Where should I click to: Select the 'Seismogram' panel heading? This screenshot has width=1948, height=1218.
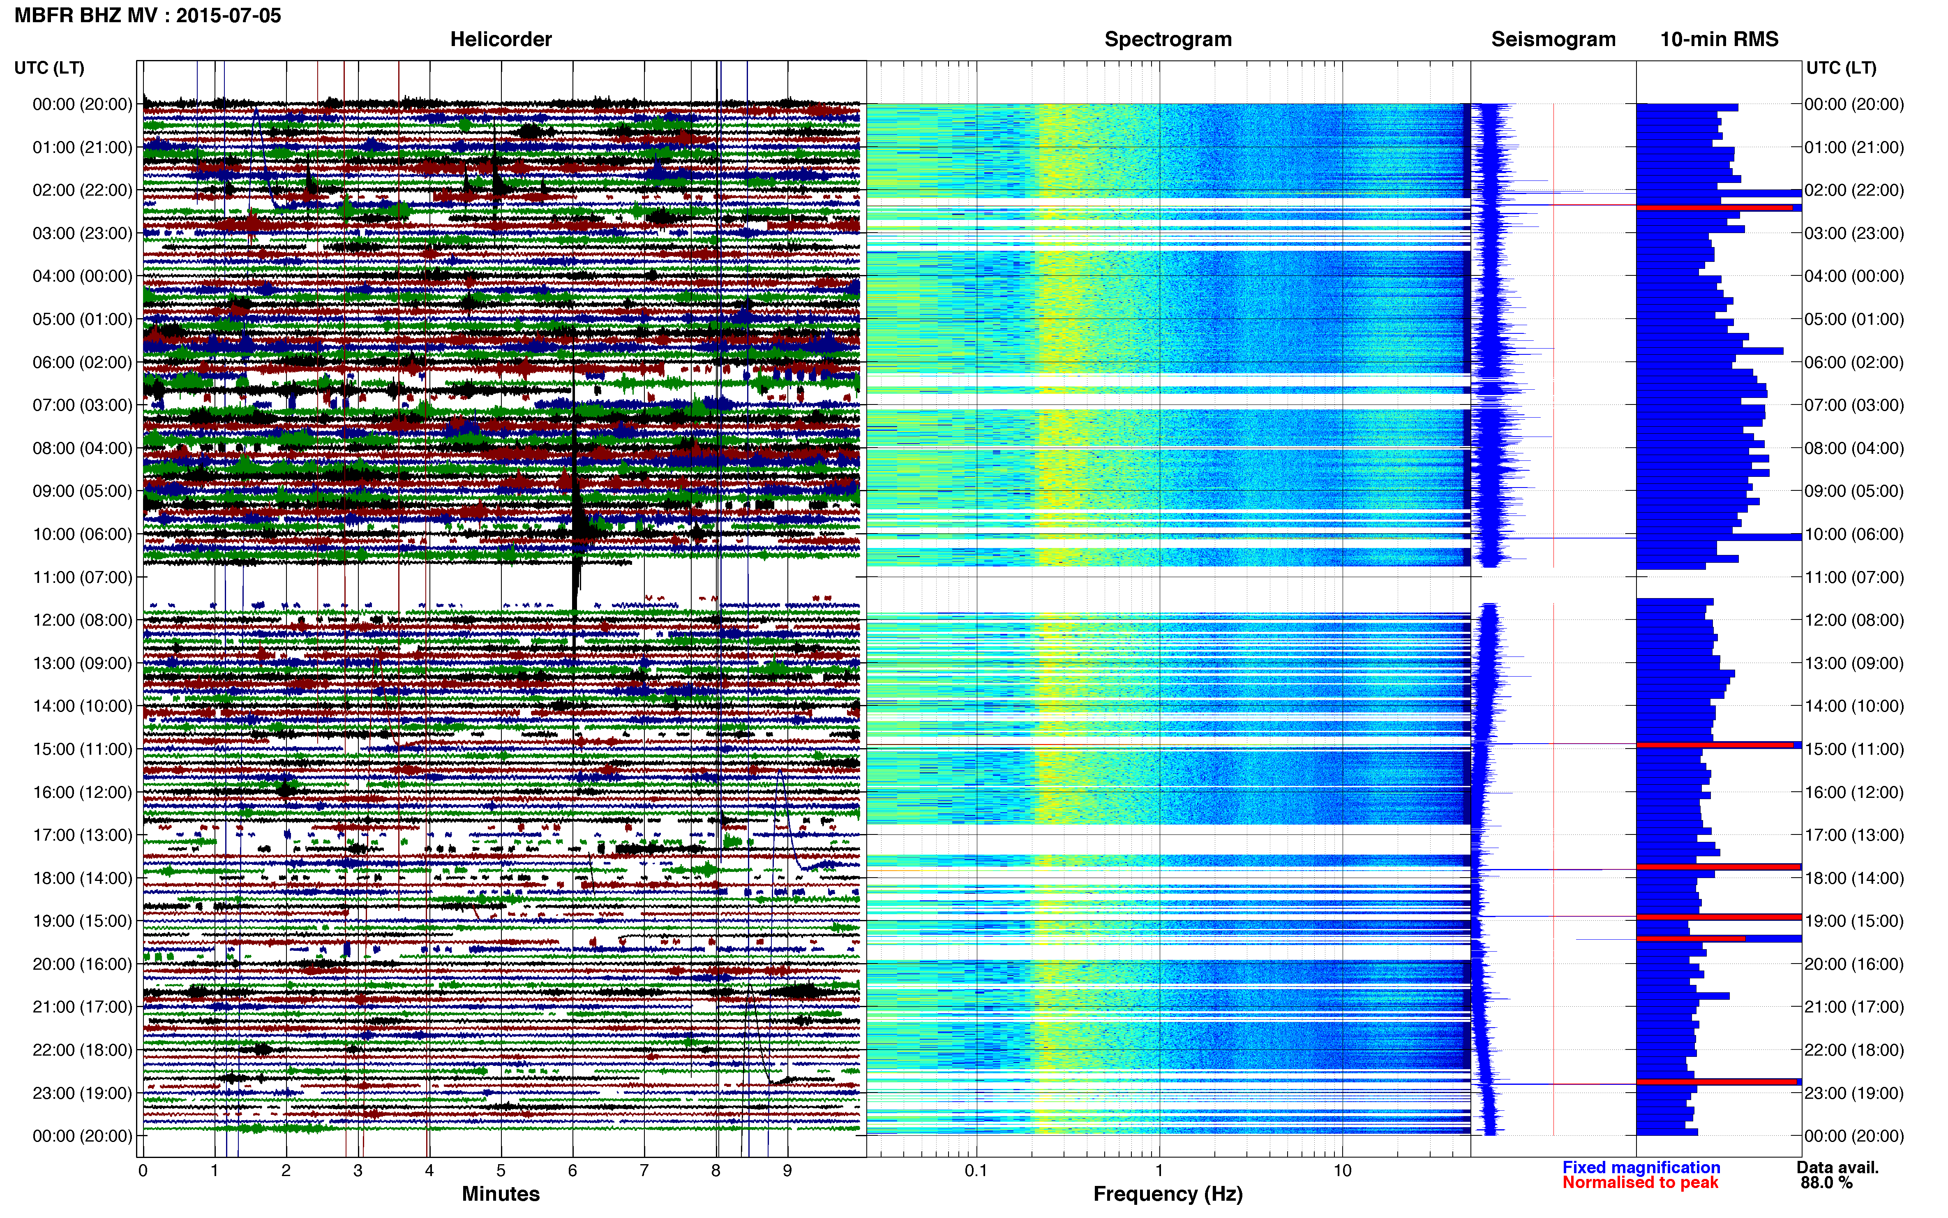tap(1553, 39)
